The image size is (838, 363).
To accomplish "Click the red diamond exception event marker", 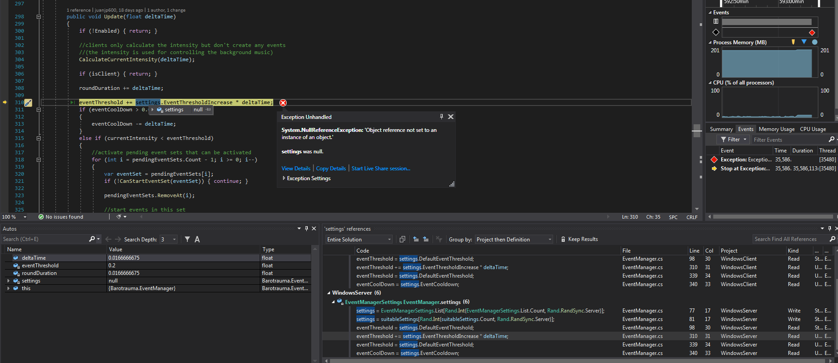I will 812,33.
